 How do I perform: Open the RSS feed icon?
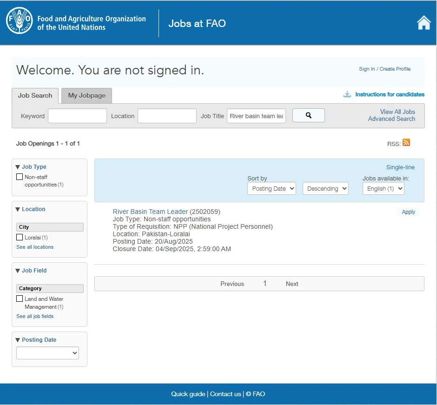point(406,142)
